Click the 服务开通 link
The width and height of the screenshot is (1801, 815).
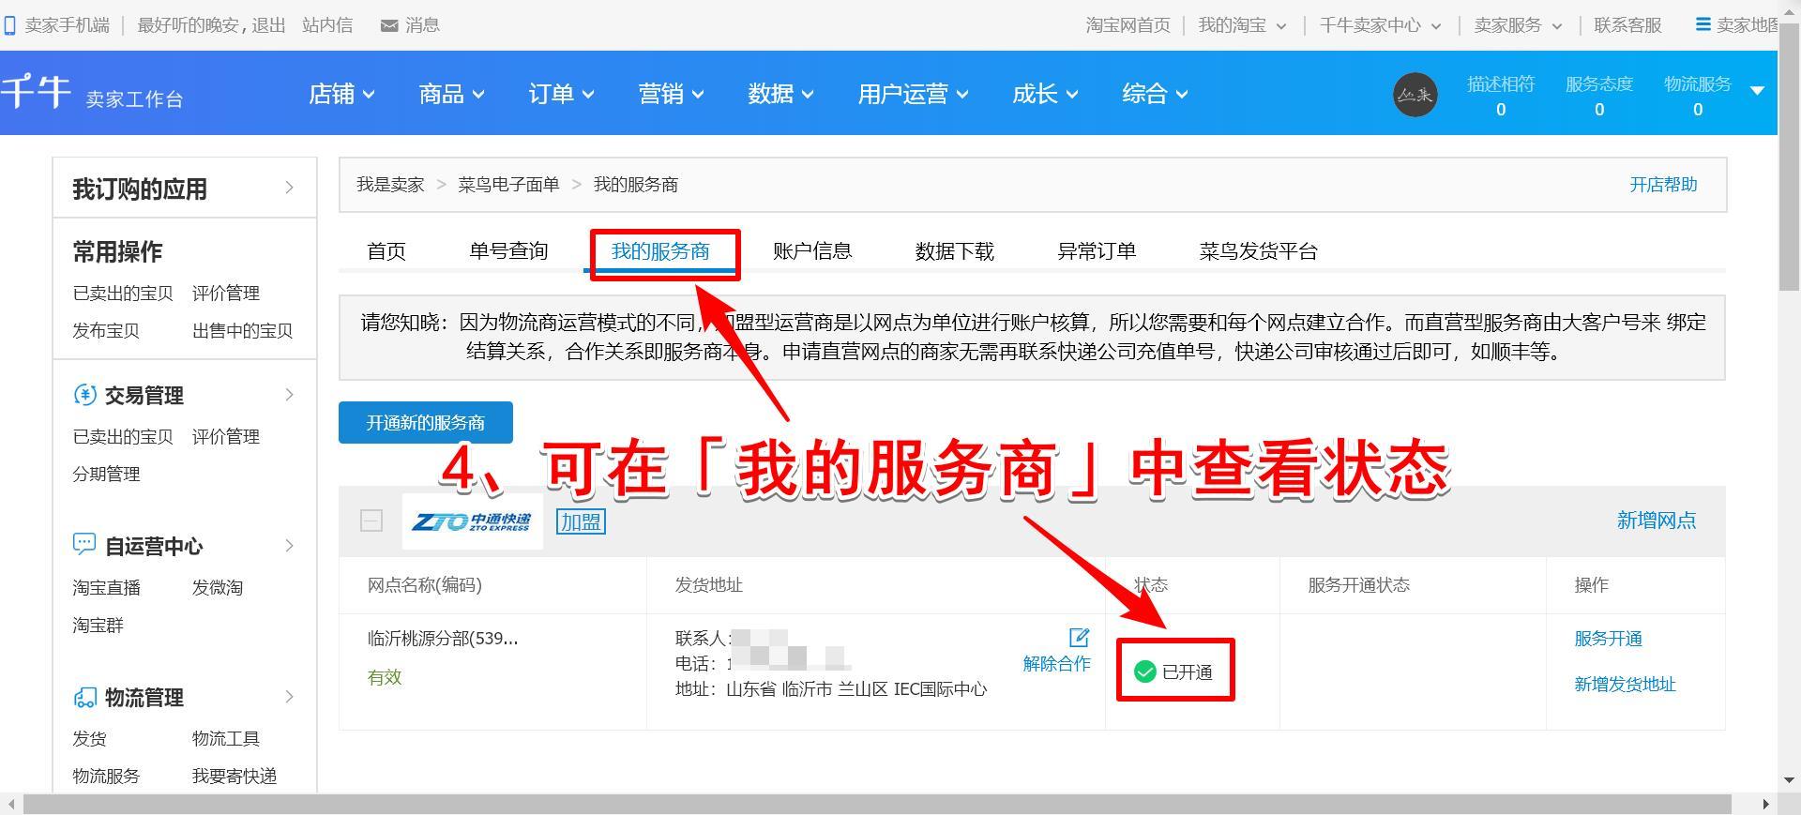1608,639
